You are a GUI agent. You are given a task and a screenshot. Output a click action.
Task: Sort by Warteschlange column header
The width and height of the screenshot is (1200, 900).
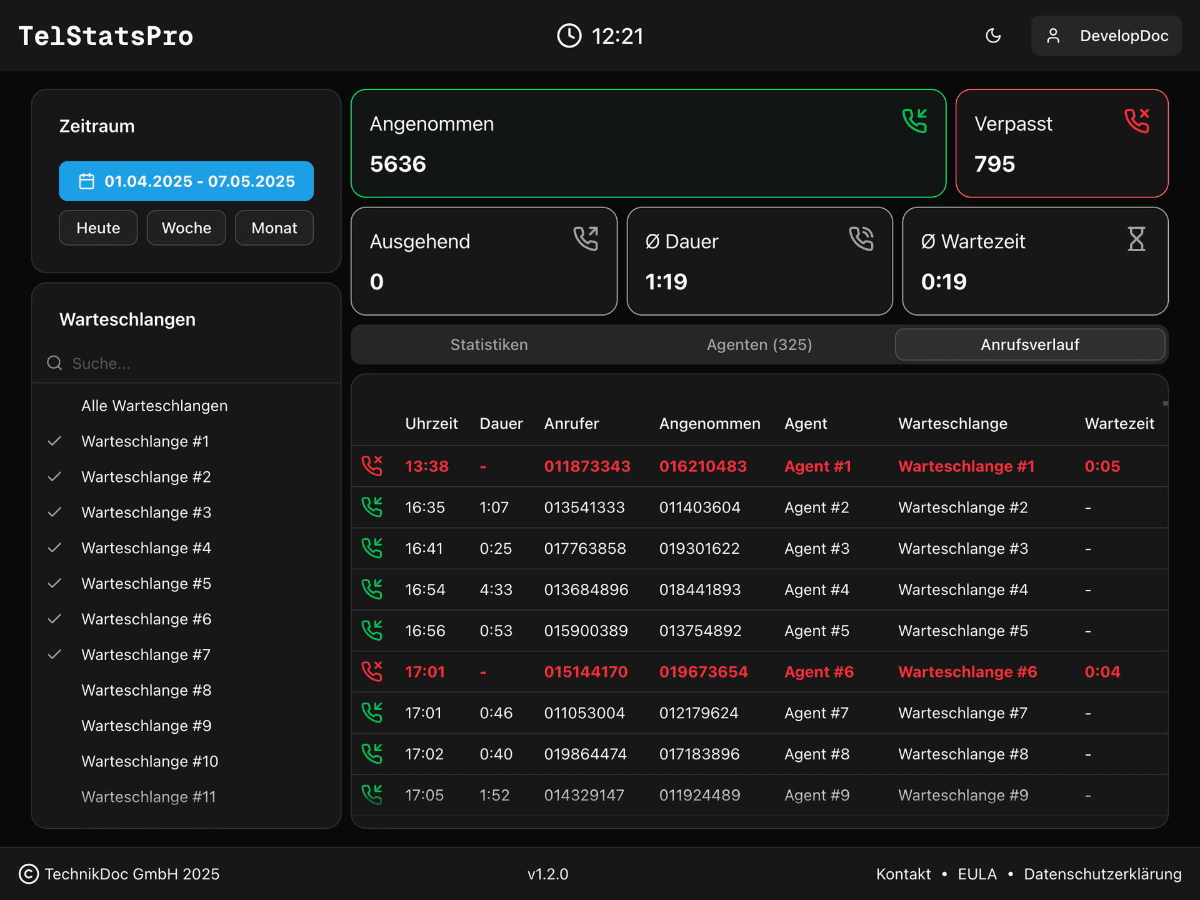(x=952, y=423)
